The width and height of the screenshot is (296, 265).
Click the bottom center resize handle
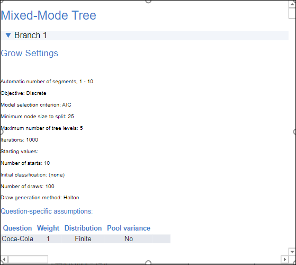click(148, 263)
